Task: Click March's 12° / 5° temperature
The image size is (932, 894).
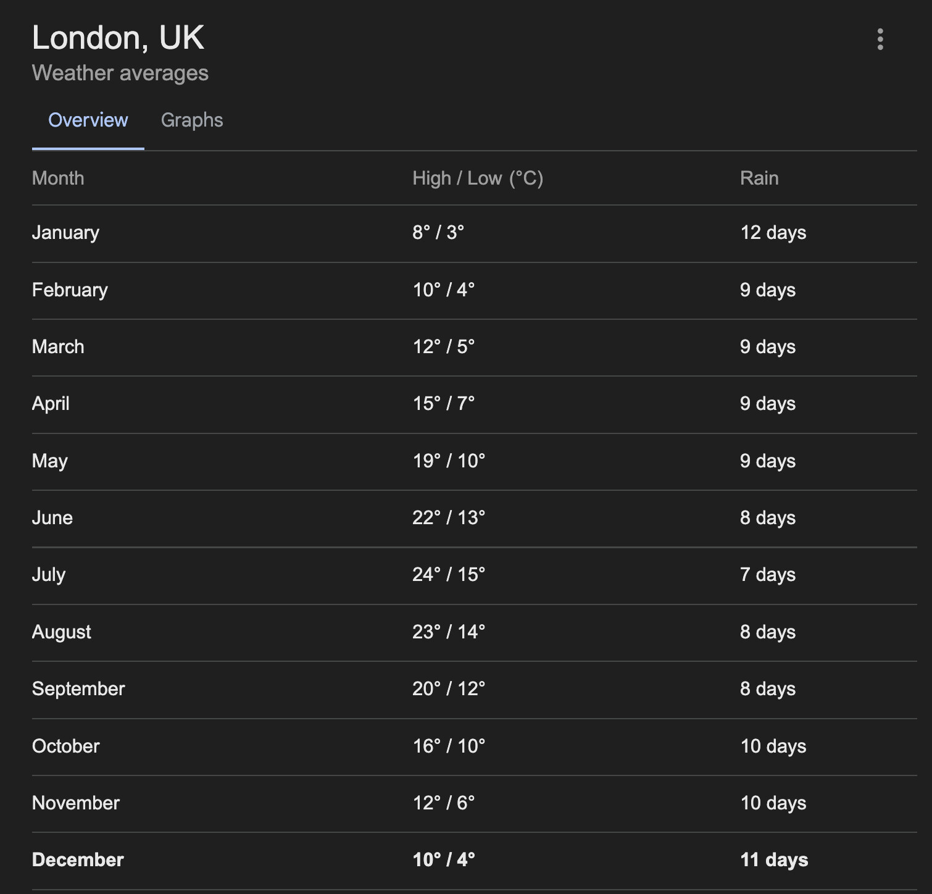Action: coord(444,347)
